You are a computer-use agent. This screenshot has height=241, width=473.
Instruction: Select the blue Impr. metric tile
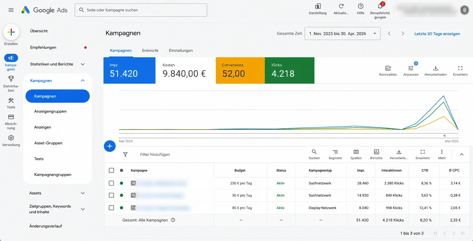click(x=129, y=70)
